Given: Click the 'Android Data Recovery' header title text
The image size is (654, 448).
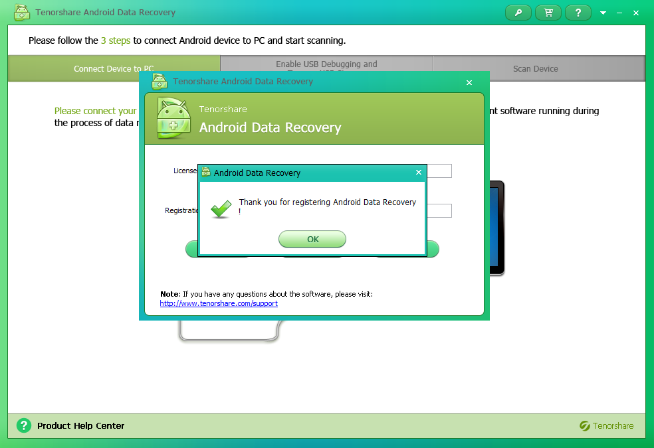Looking at the screenshot, I should (271, 127).
